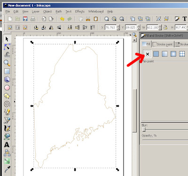Click the Deselect icon
This screenshot has height=176, width=188.
click(25, 27)
